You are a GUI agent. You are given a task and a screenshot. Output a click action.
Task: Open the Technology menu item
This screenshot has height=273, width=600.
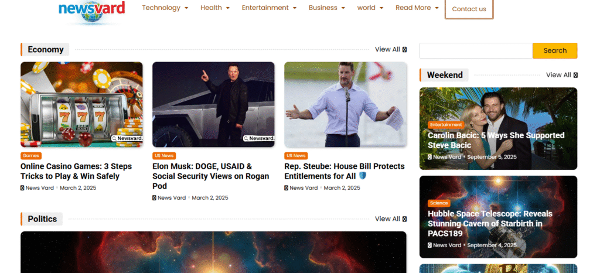click(x=161, y=8)
